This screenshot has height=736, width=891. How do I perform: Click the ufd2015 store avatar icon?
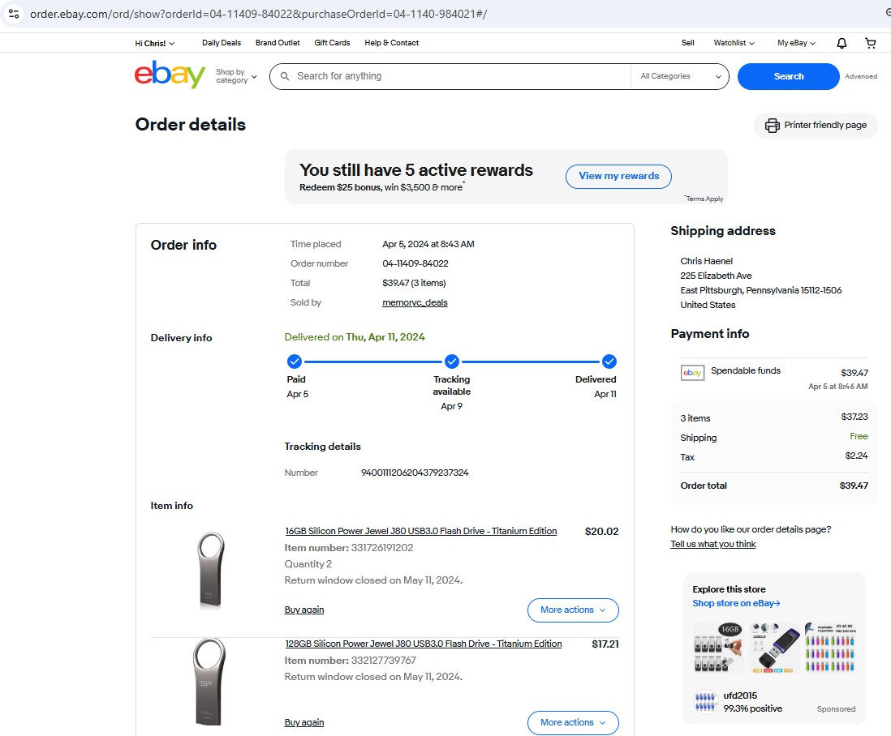pos(706,702)
